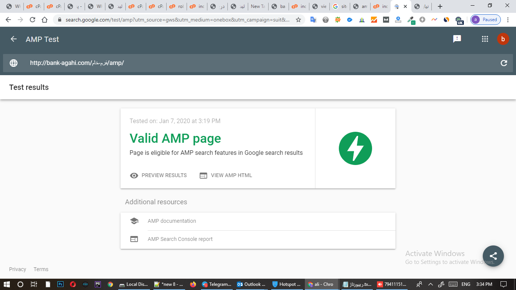
Task: Open the Google Translate extension
Action: [313, 20]
